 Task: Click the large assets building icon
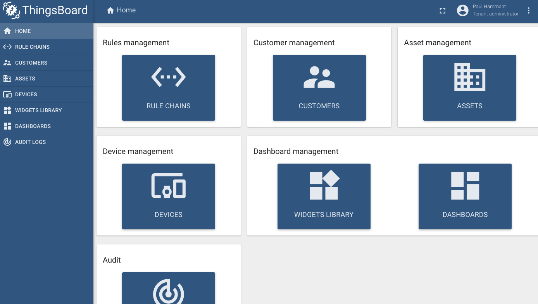tap(470, 77)
